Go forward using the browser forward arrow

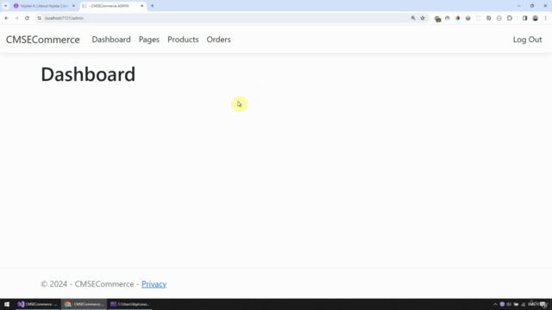coord(16,18)
